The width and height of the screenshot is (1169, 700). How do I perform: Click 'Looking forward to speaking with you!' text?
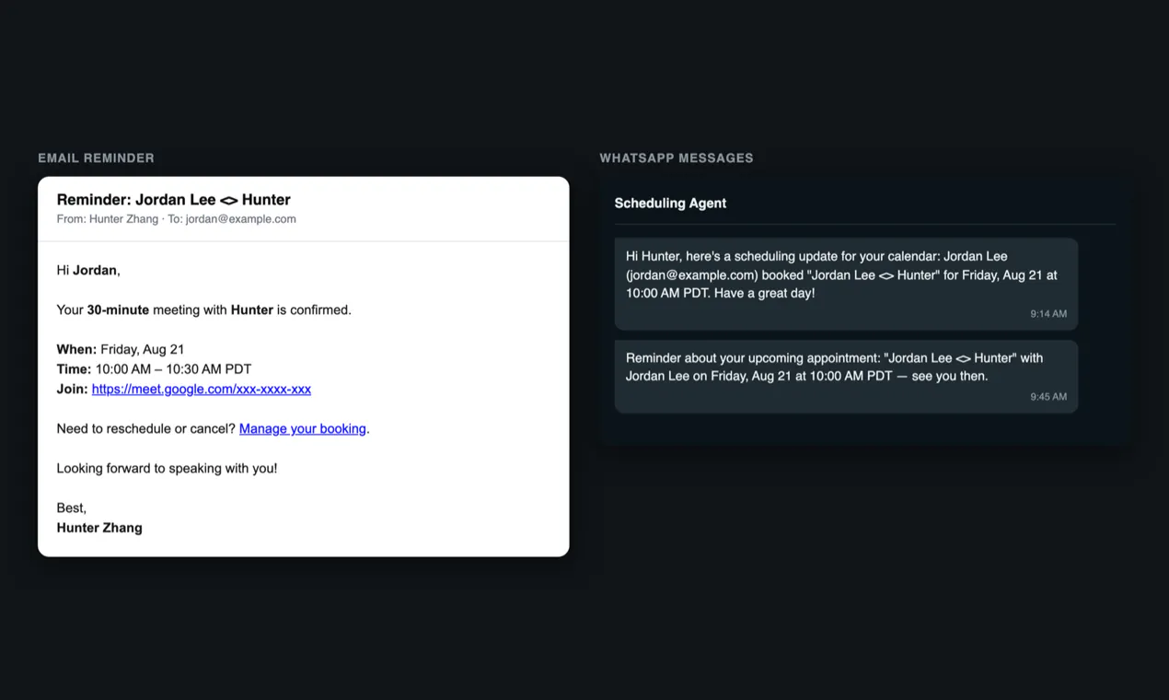(x=167, y=468)
